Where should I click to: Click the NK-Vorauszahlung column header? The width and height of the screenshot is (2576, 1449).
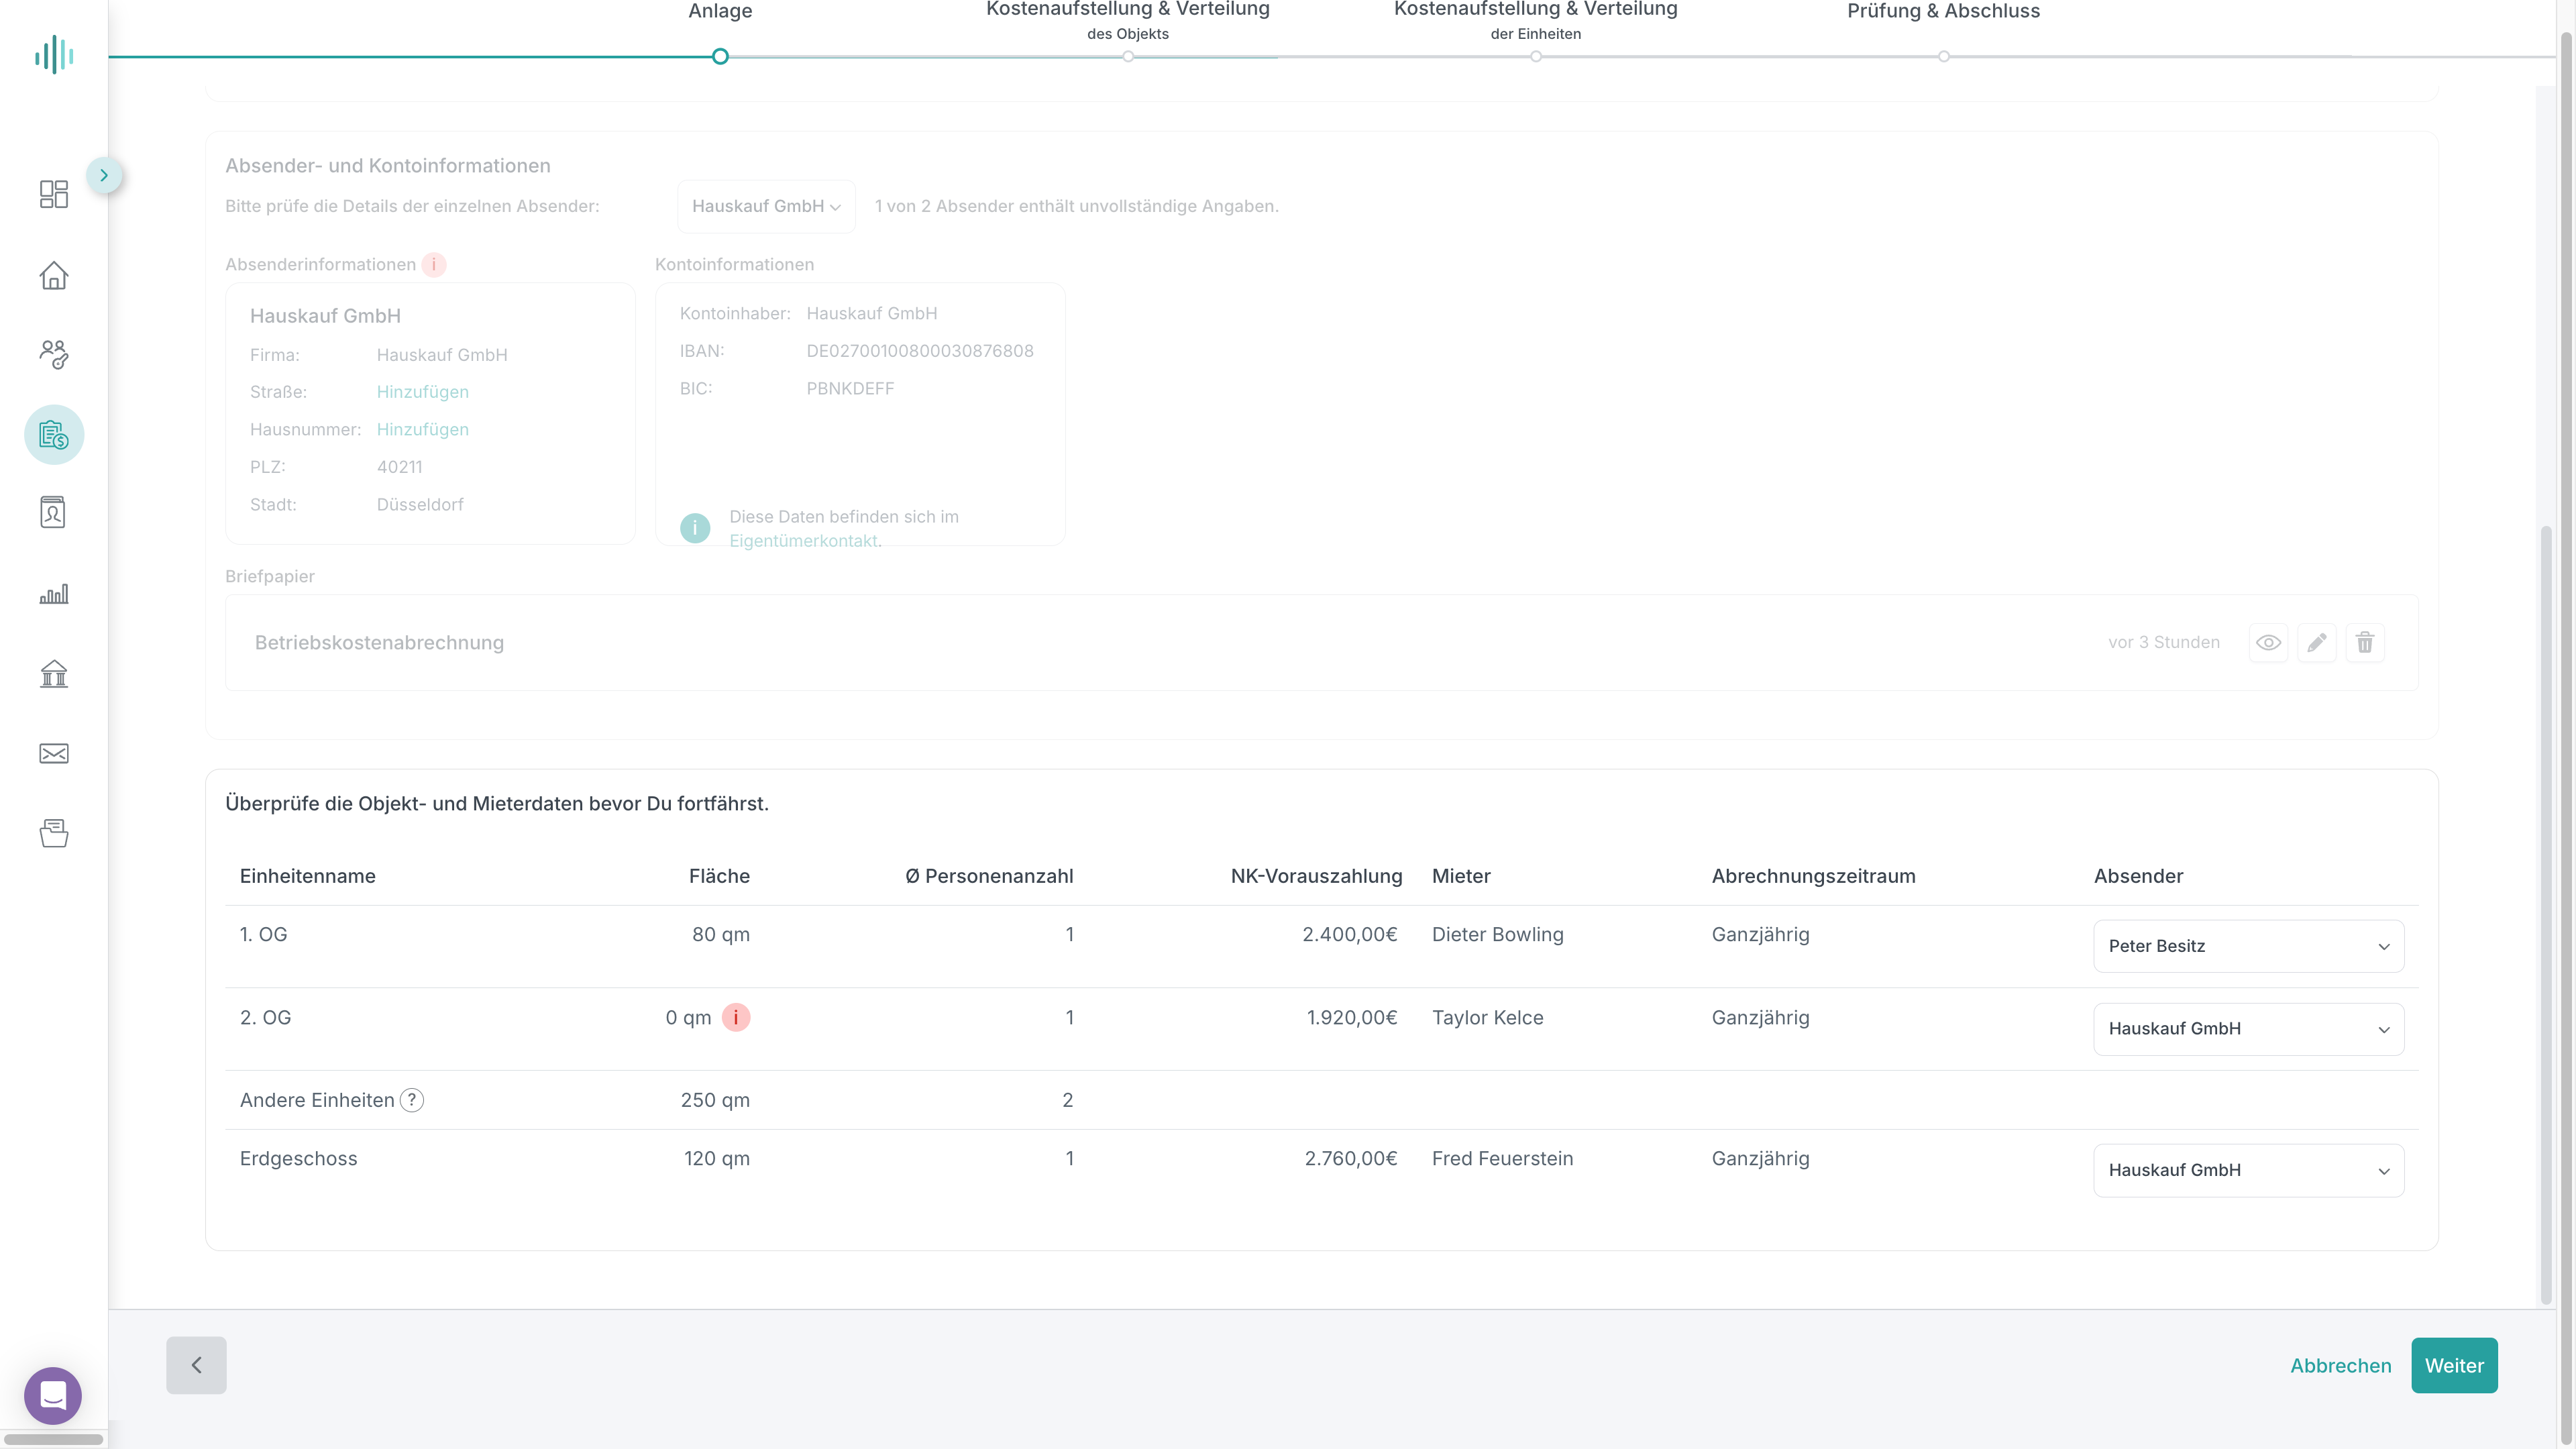(1316, 876)
